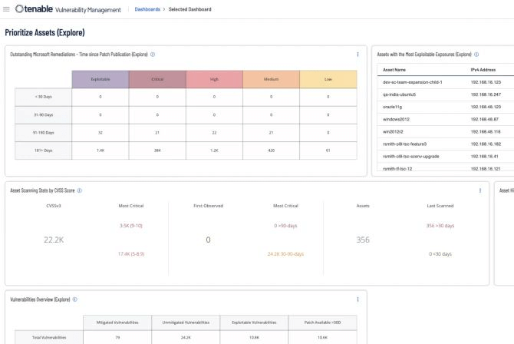Click the 0 <30 days value
Image resolution: width=514 pixels, height=344 pixels.
point(440,254)
